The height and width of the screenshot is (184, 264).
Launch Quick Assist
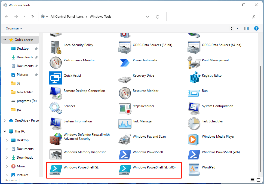pos(56,78)
